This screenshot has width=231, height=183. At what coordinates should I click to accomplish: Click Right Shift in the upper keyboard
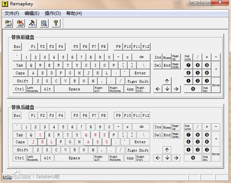pos(138,81)
